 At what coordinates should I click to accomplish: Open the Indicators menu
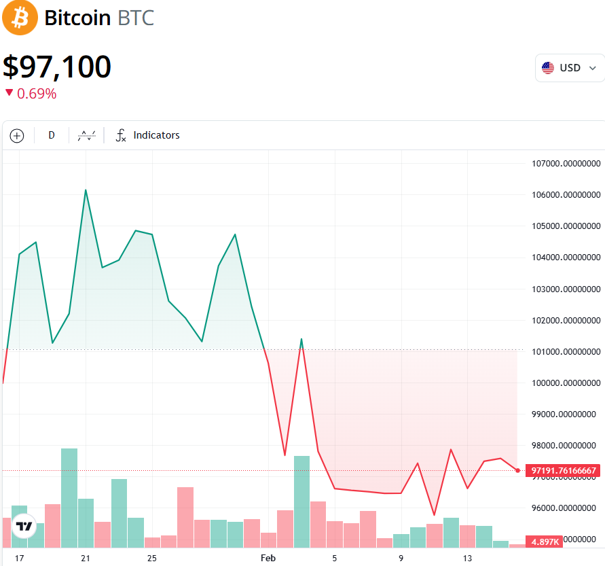click(156, 135)
